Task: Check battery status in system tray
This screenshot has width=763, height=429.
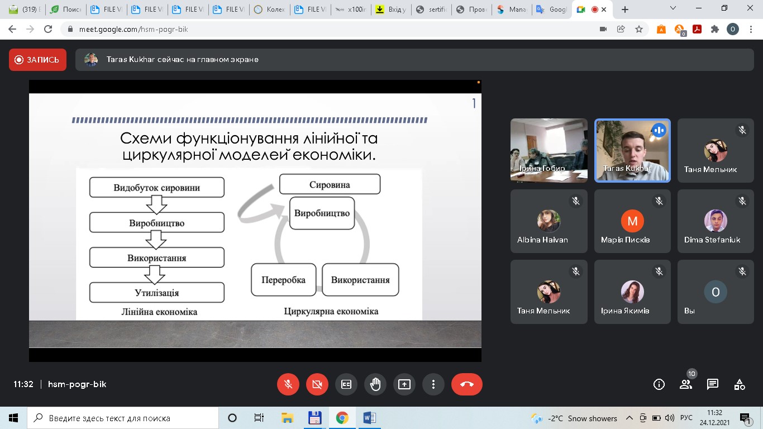Action: click(656, 418)
